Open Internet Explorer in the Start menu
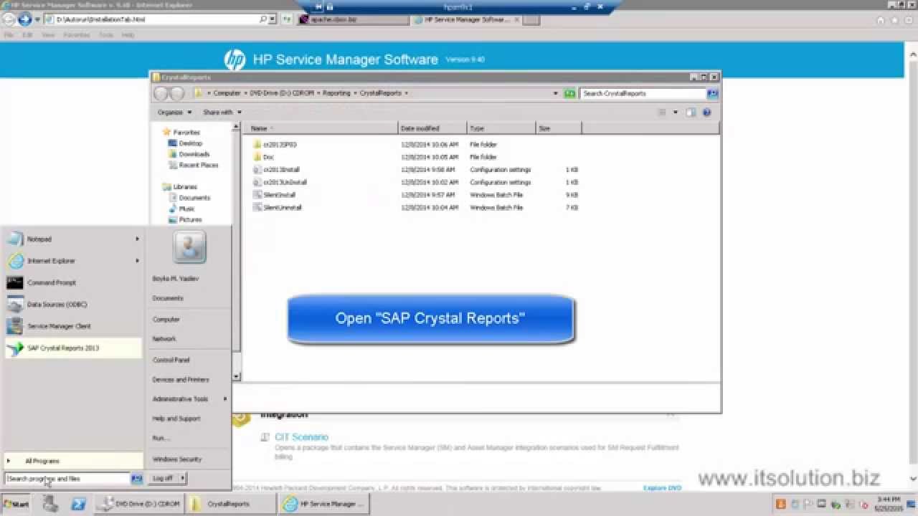Image resolution: width=918 pixels, height=516 pixels. [73, 261]
